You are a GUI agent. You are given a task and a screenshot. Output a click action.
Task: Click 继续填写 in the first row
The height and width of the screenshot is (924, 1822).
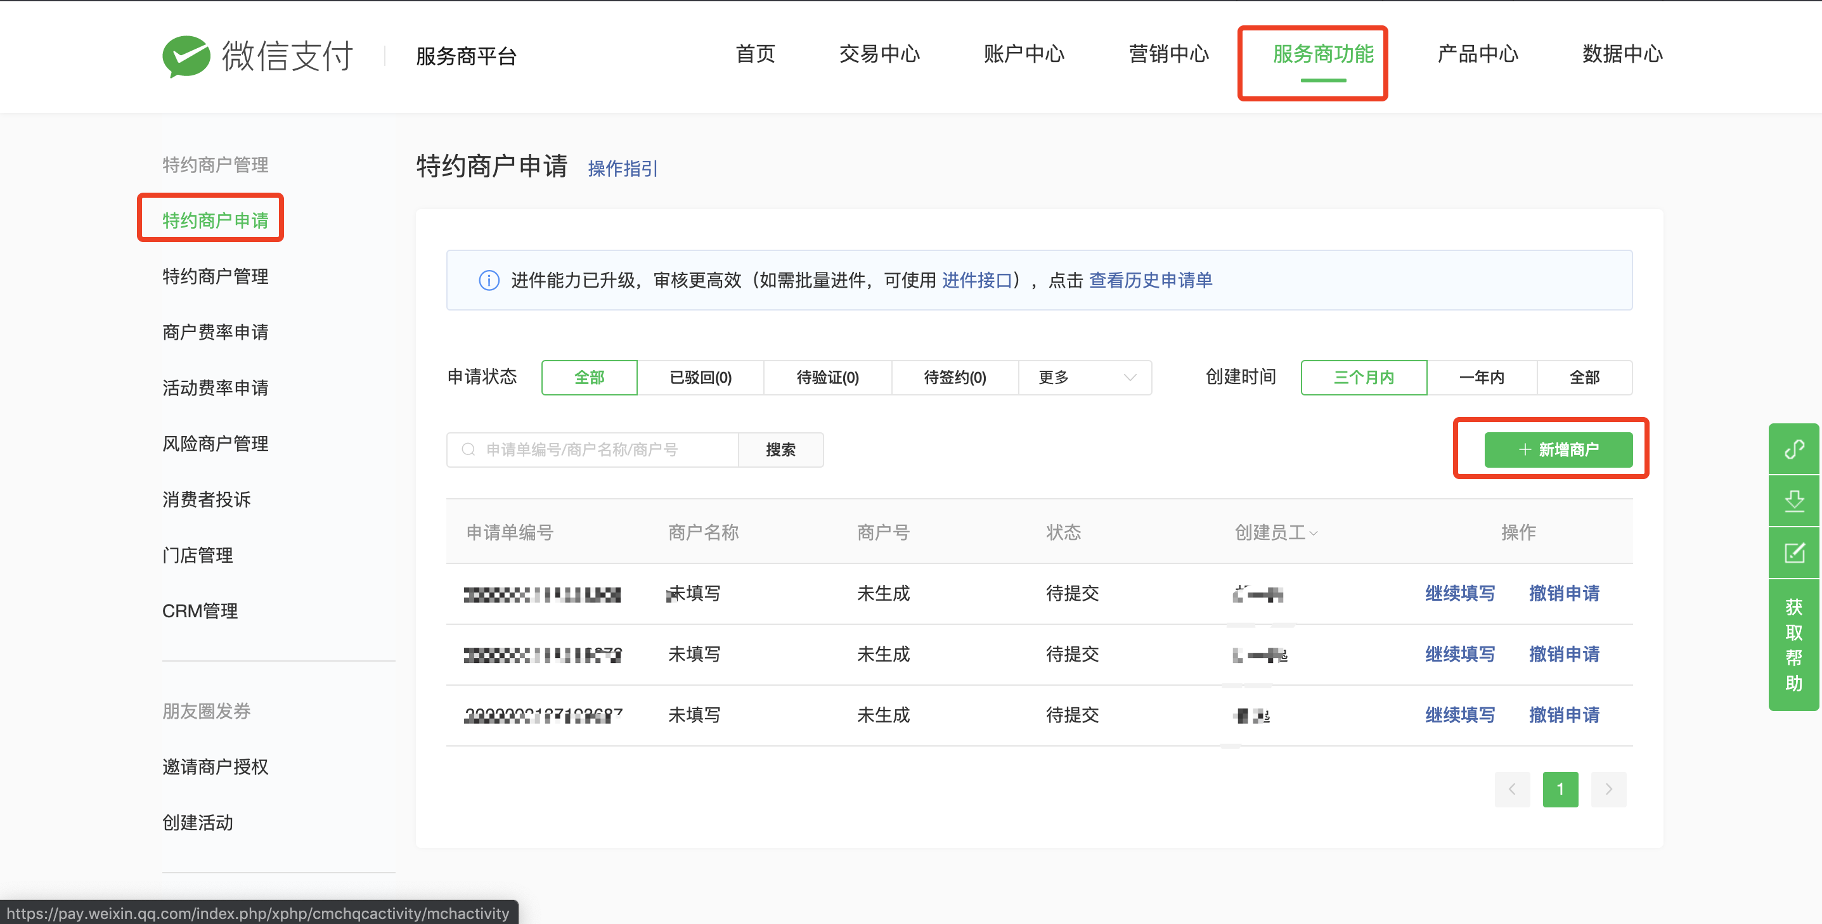pyautogui.click(x=1460, y=594)
